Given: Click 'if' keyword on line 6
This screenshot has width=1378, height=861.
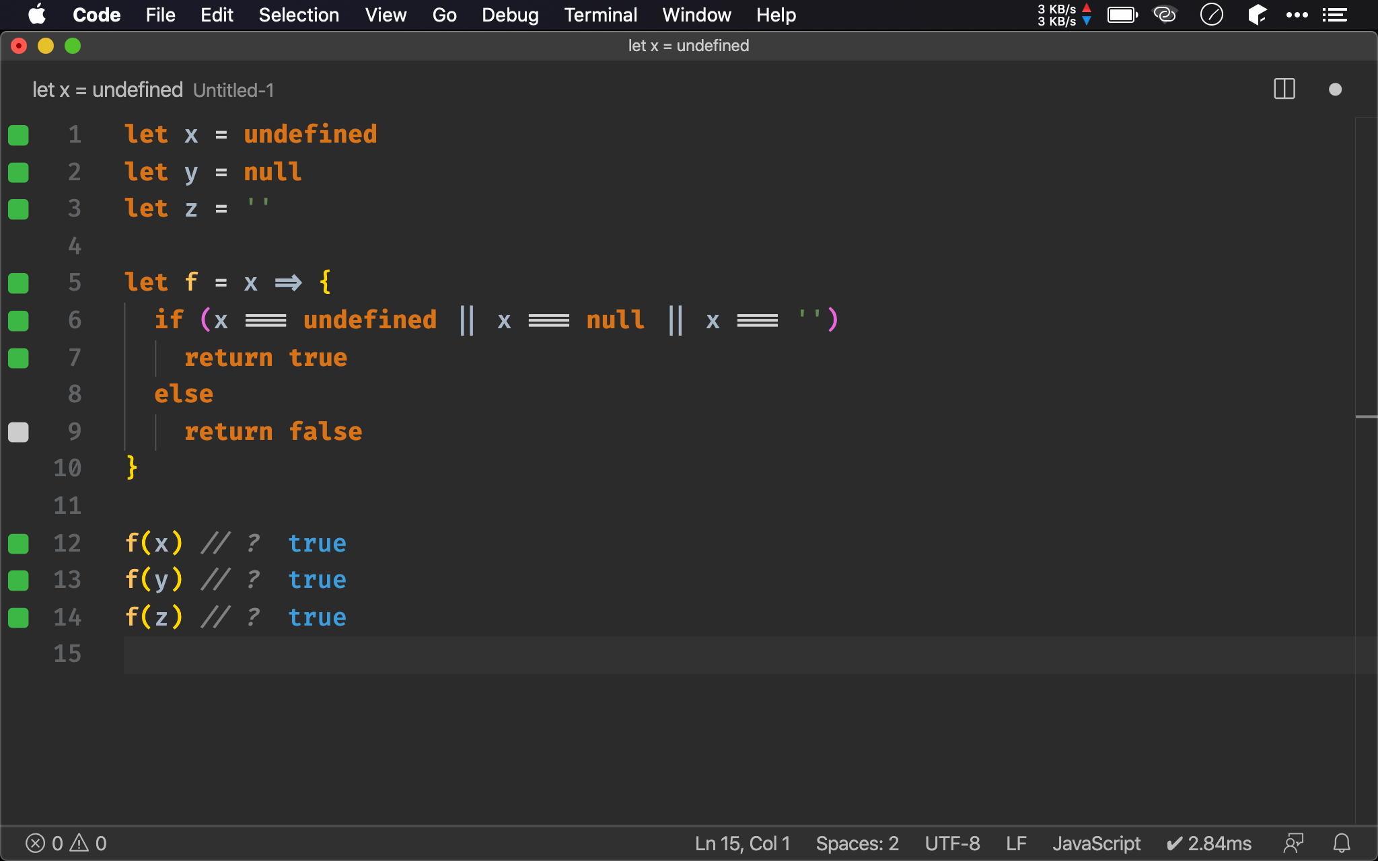Looking at the screenshot, I should (x=169, y=320).
